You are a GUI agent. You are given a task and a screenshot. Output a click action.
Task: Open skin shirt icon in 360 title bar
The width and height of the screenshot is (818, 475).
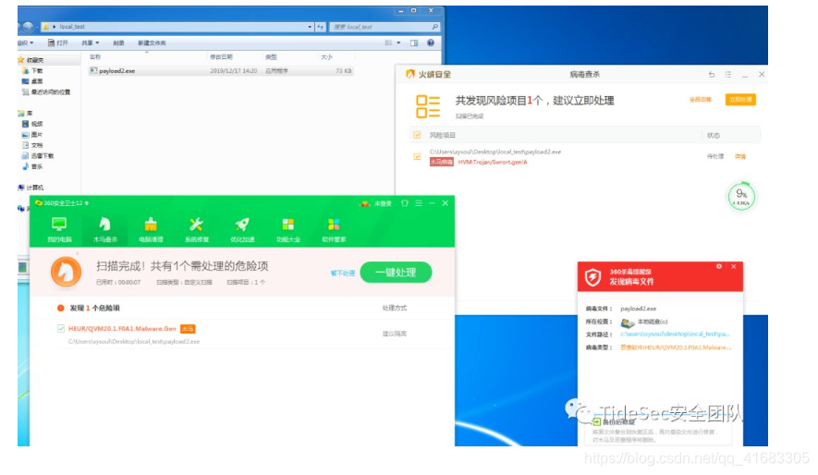point(405,202)
